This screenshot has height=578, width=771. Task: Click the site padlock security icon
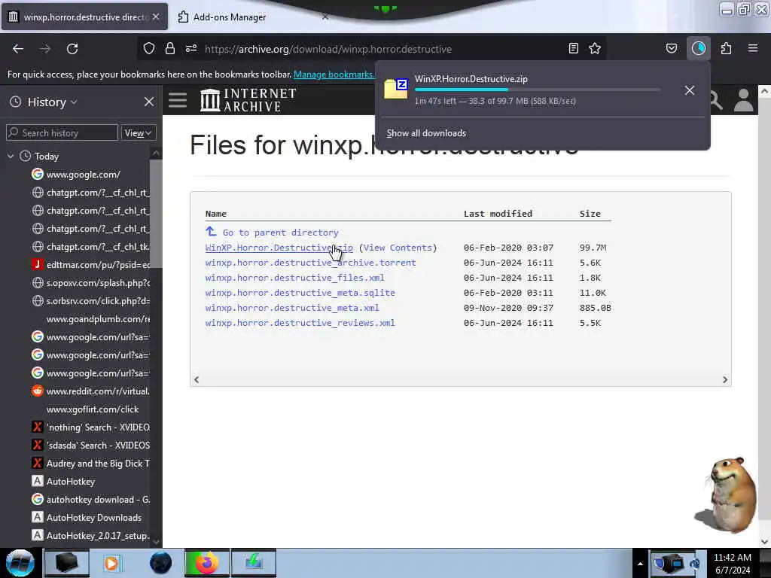coord(170,48)
